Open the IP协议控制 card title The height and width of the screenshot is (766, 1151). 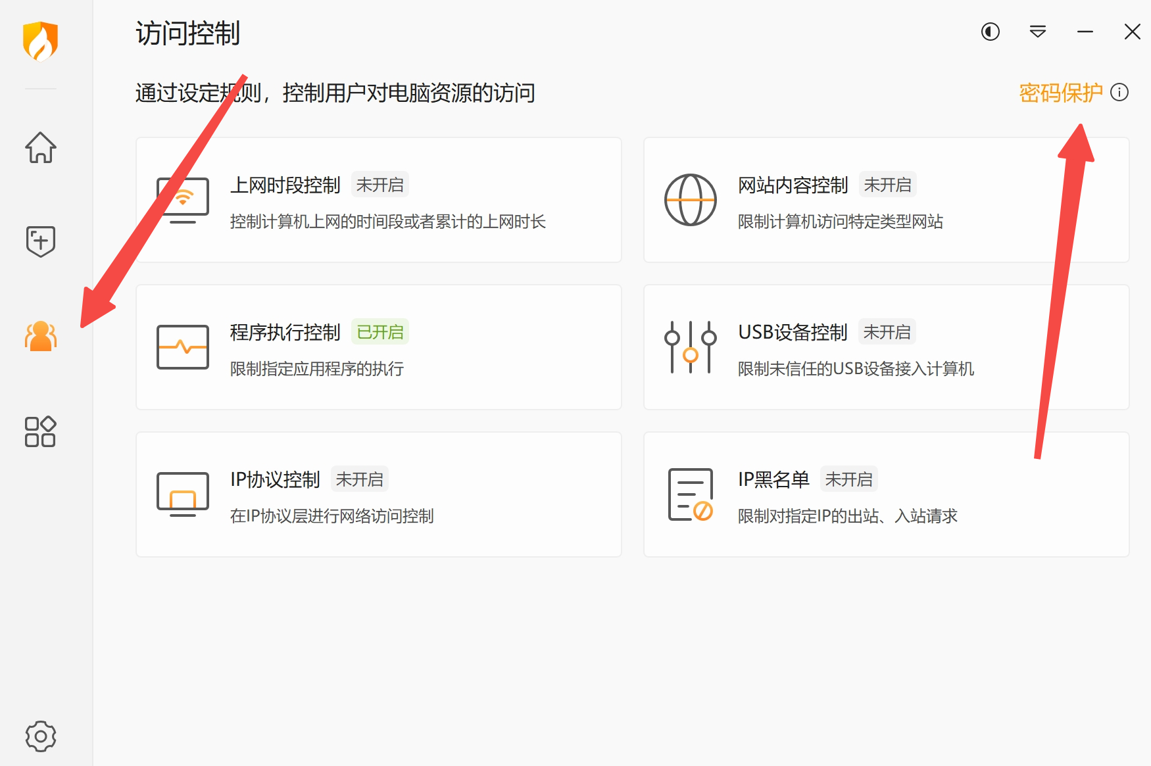click(275, 479)
